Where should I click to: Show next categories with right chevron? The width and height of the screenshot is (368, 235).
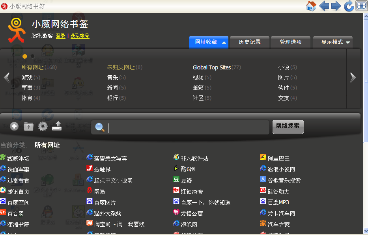[x=353, y=78]
